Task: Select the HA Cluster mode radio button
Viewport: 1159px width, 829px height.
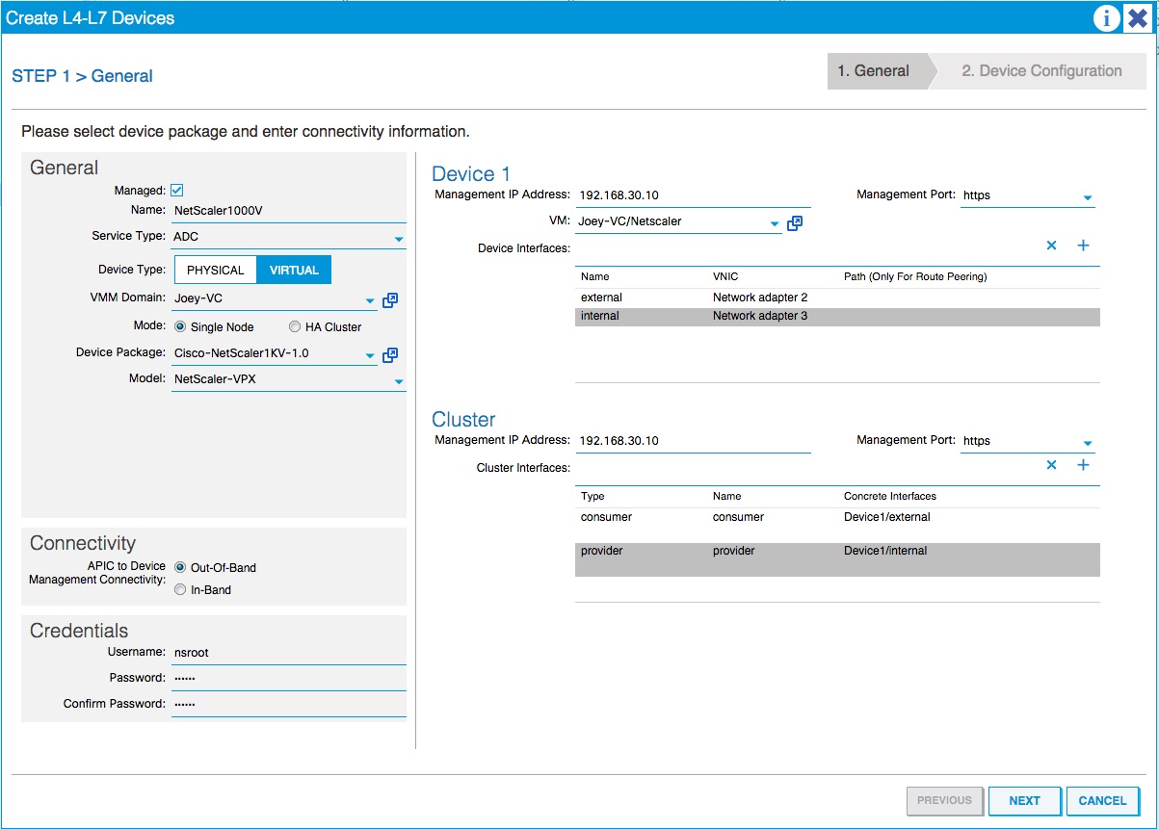Action: pos(294,326)
